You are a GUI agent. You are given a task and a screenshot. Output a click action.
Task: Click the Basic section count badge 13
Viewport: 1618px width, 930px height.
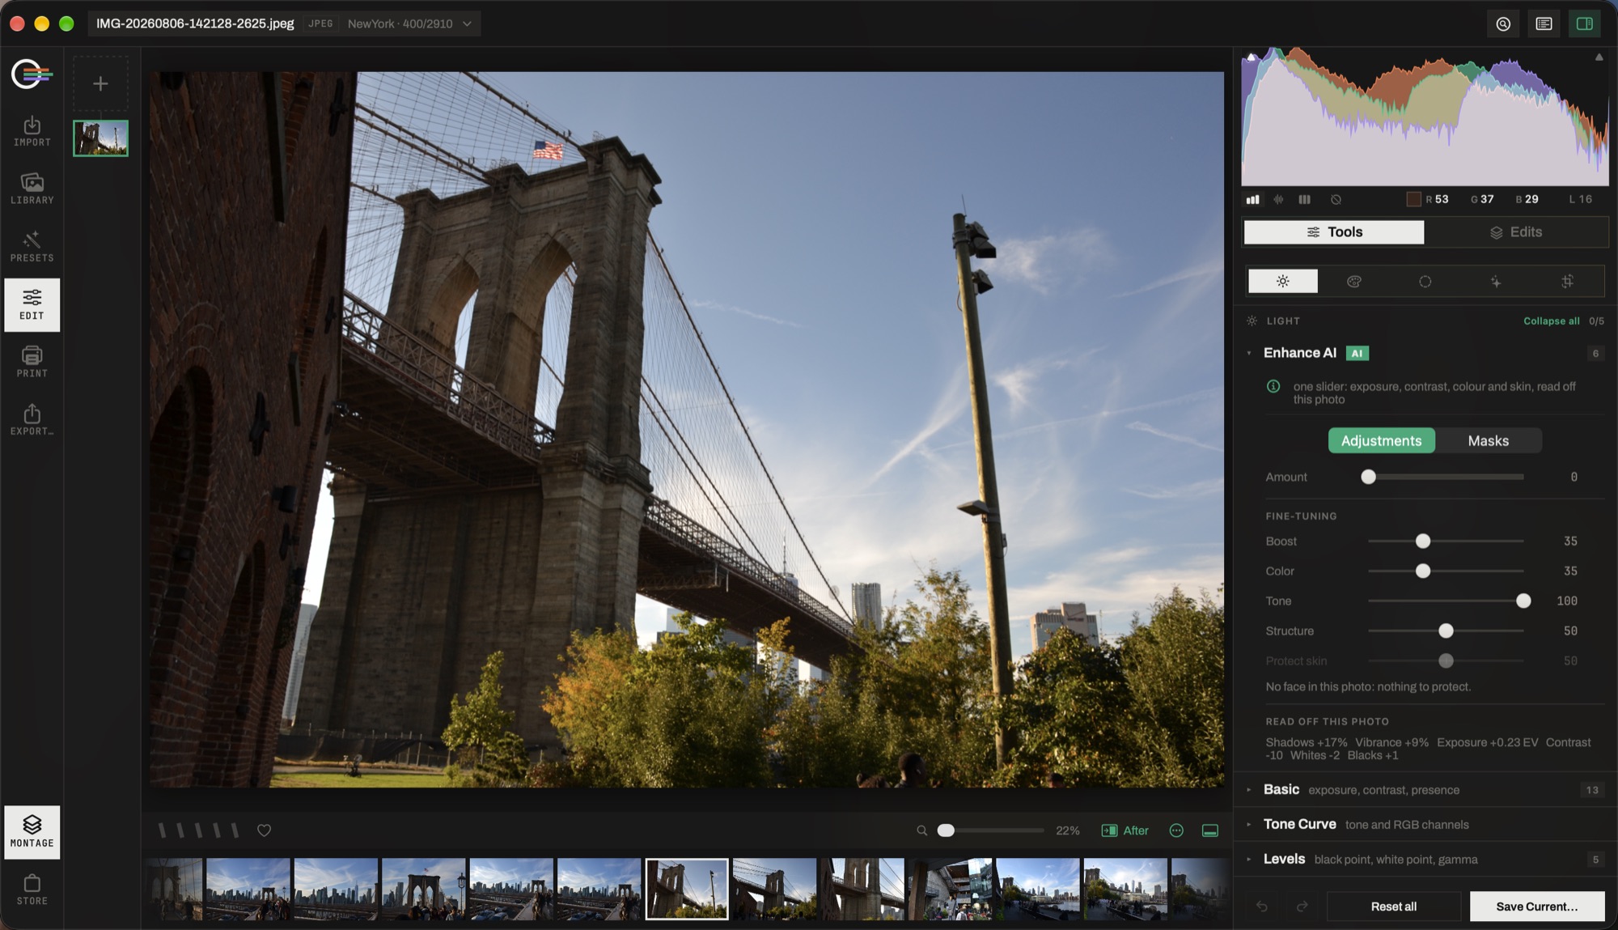[x=1592, y=790]
